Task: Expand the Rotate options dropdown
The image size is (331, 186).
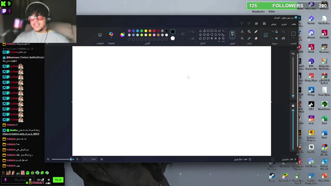Action: (x=273, y=32)
